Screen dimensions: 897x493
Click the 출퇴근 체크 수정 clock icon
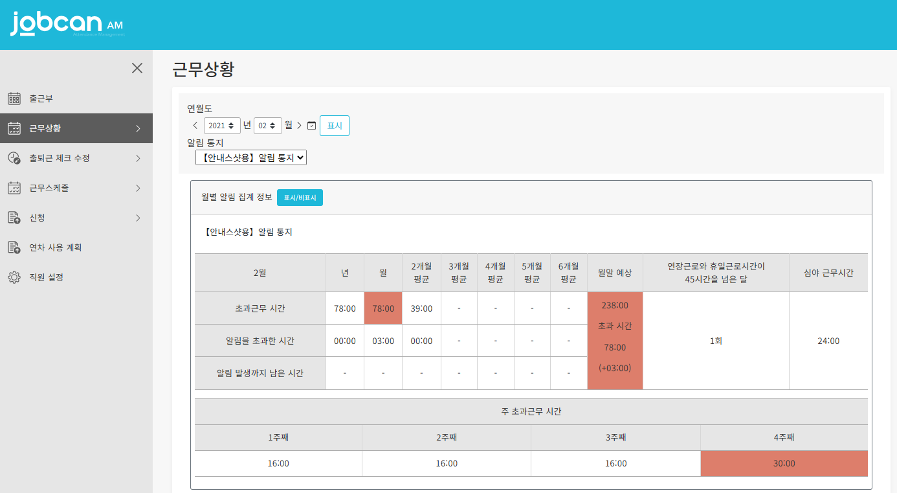[x=14, y=158]
